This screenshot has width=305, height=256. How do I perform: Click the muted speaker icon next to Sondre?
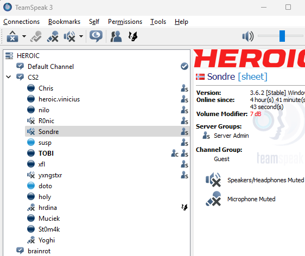(31, 132)
